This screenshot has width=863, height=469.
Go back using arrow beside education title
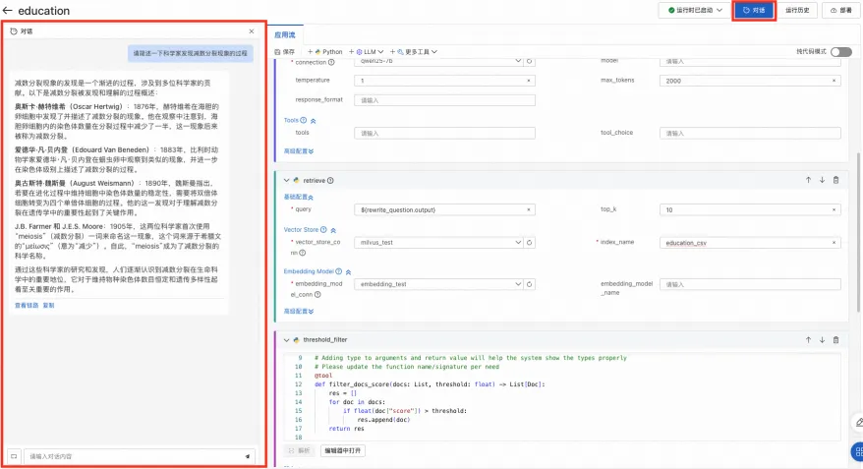coord(7,11)
